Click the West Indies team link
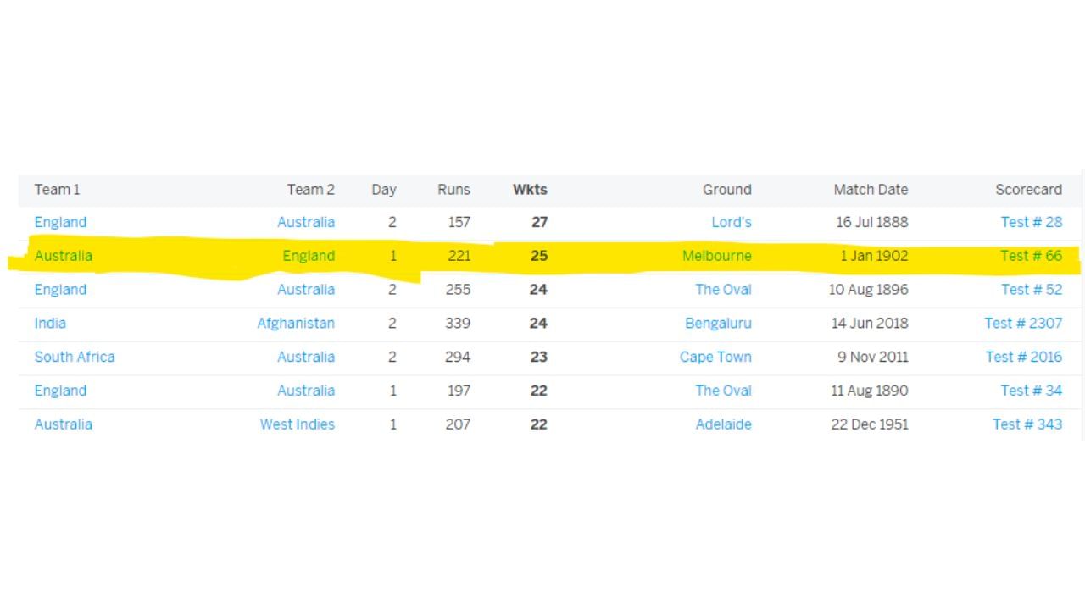The image size is (1085, 610). point(297,424)
